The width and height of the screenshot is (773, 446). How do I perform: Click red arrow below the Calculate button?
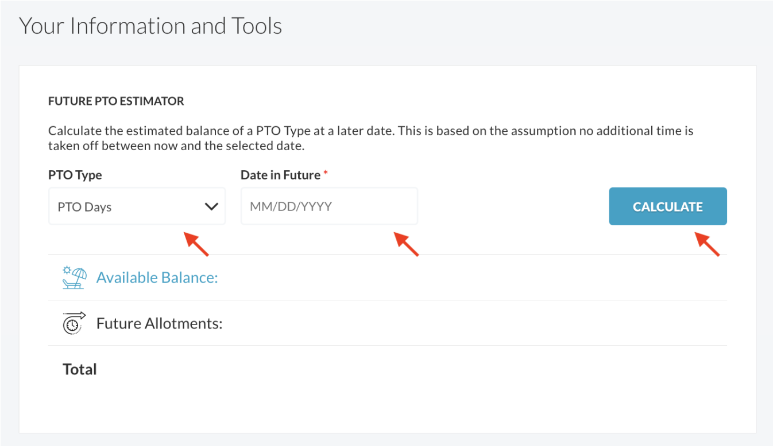click(708, 244)
